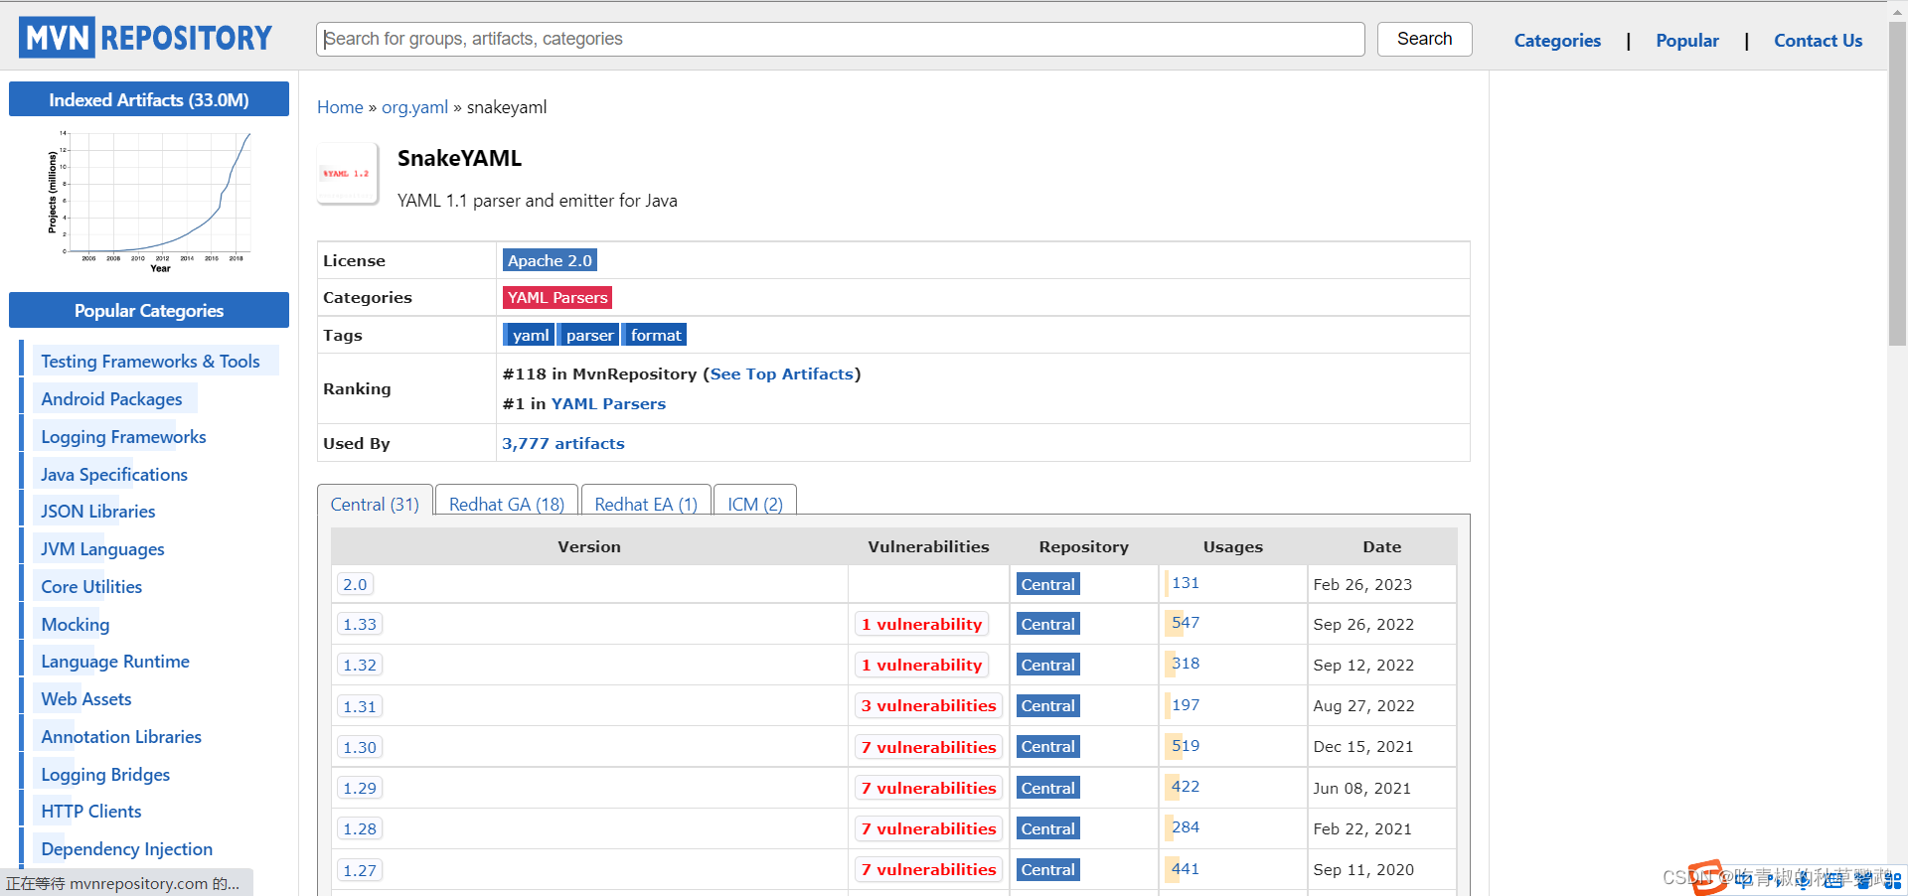Open JSON Libraries category
Screen dimensions: 1908x896
point(98,512)
